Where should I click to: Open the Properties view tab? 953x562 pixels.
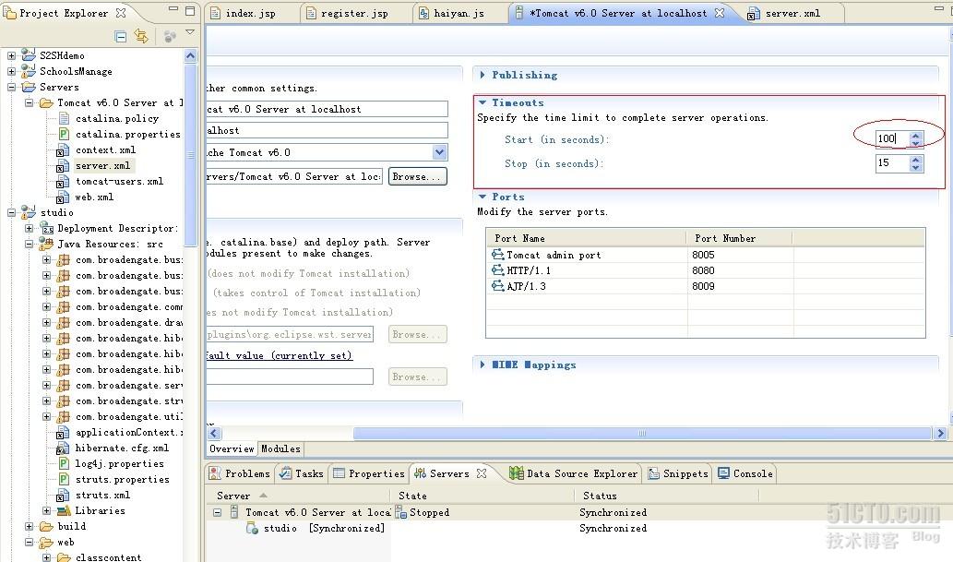tap(369, 473)
